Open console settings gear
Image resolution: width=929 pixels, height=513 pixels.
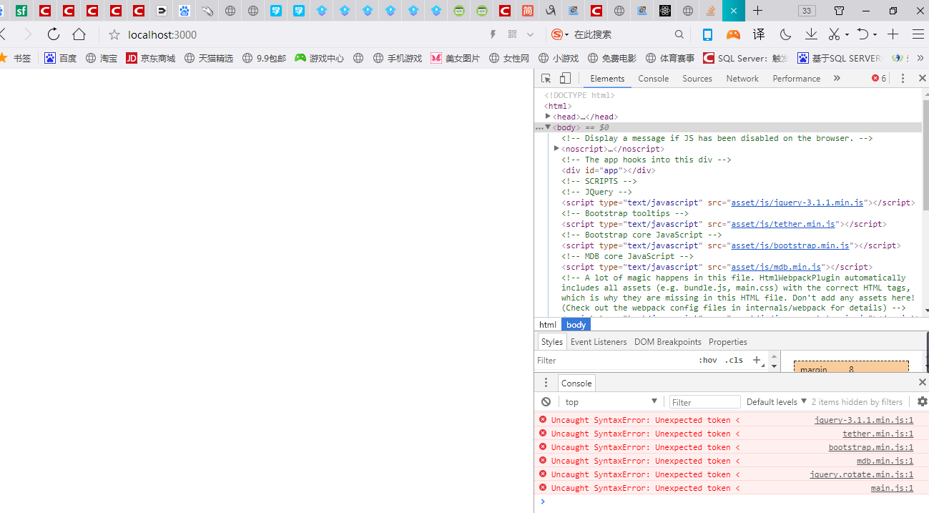click(922, 402)
